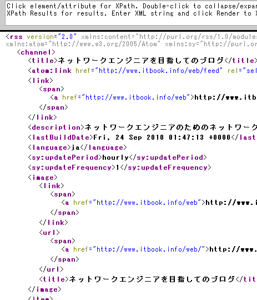The width and height of the screenshot is (257, 300).
Task: Click the channel's opening title tag
Action: [43, 61]
